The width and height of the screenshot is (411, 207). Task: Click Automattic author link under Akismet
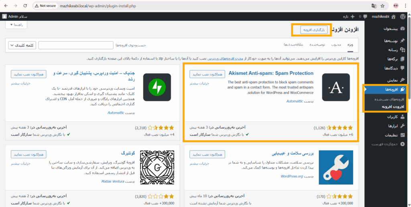[294, 101]
